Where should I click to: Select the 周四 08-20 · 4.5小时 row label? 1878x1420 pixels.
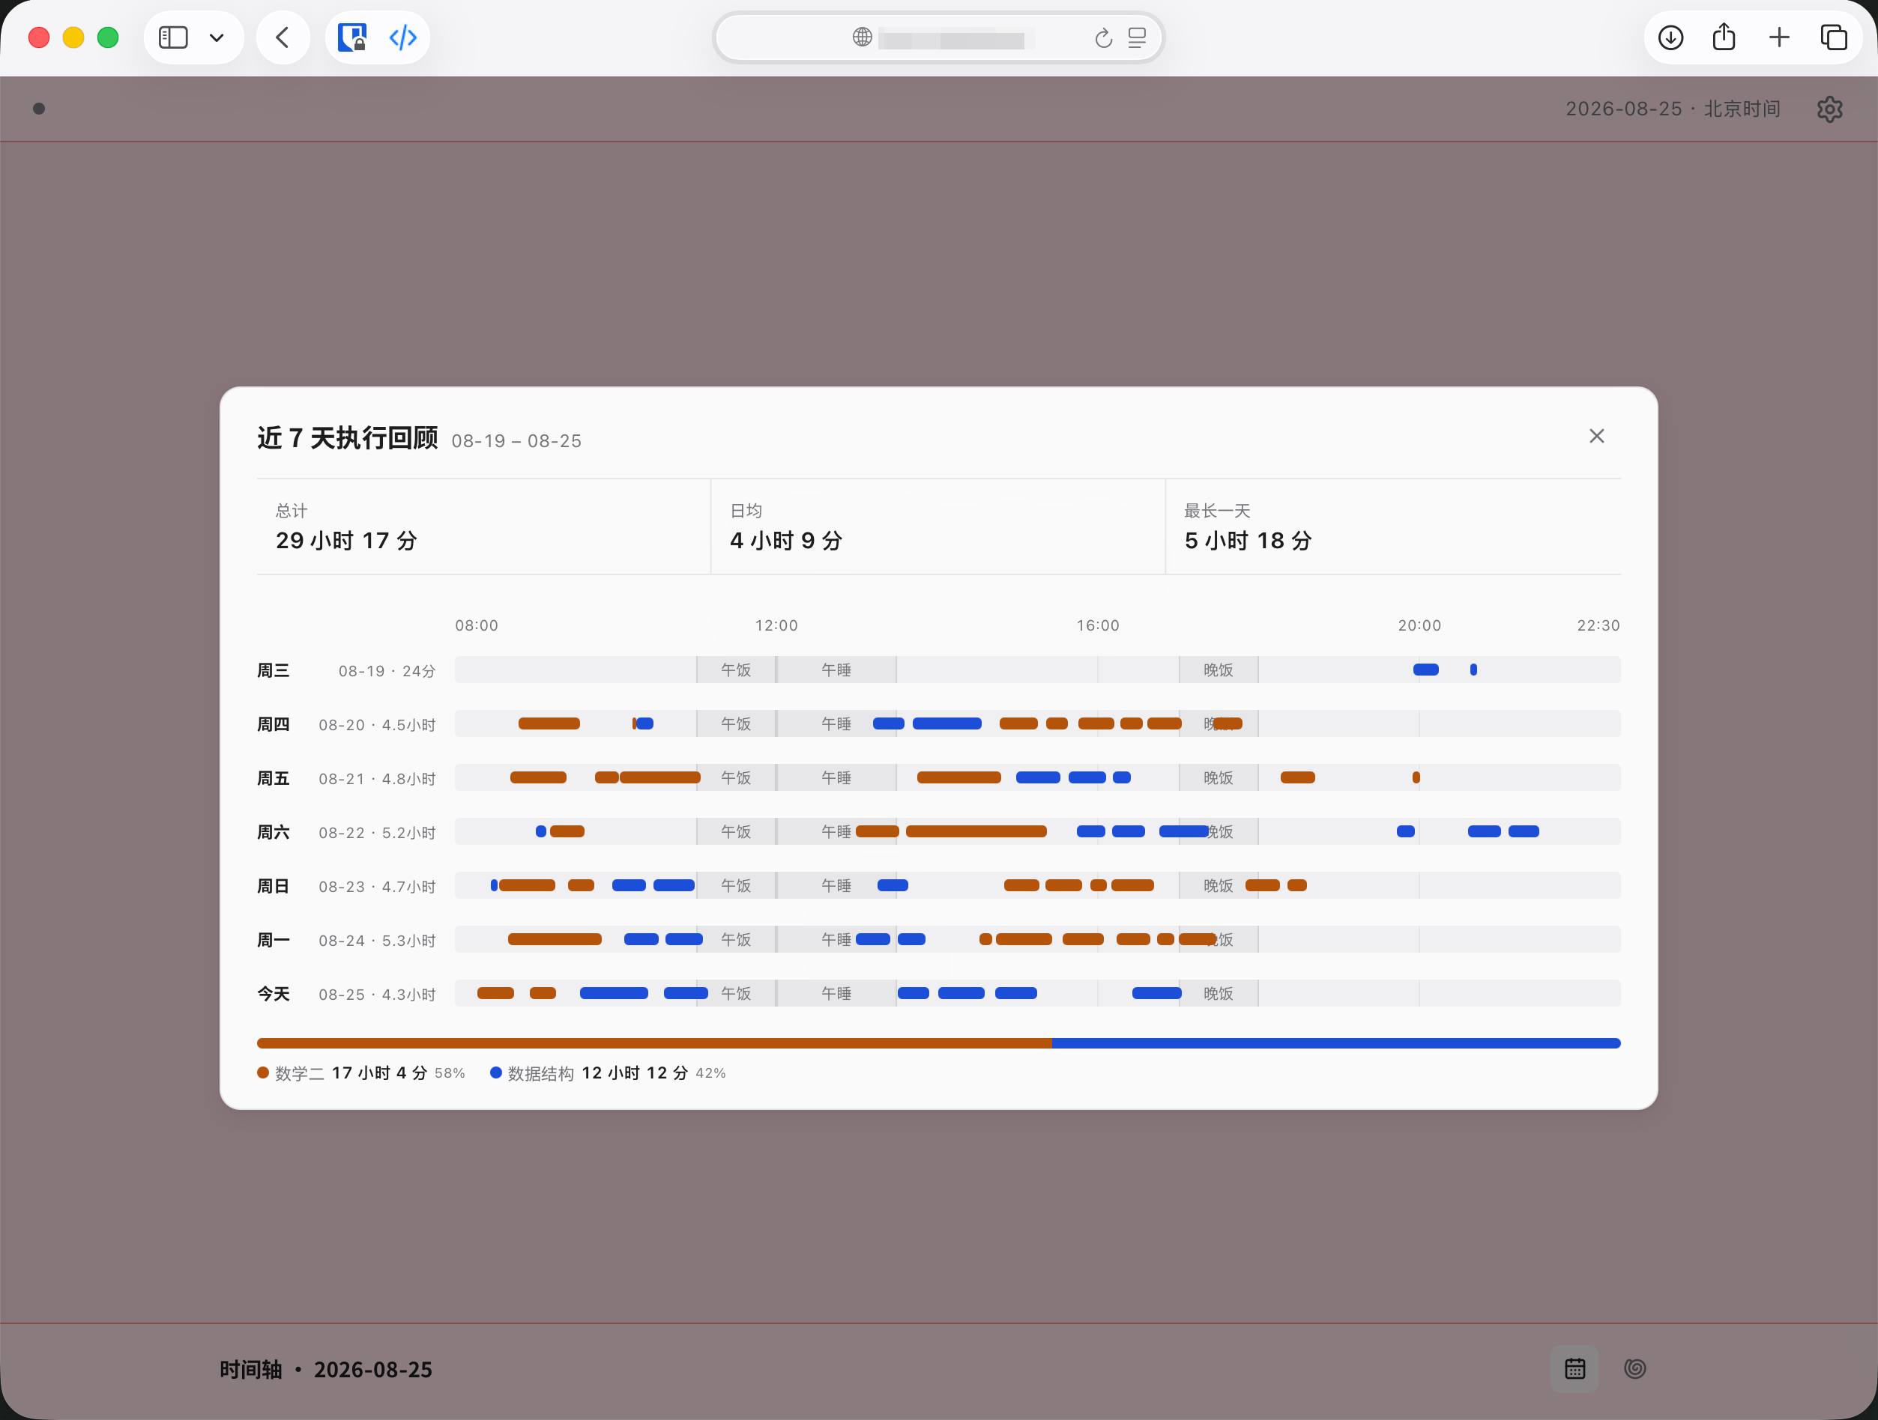point(346,724)
